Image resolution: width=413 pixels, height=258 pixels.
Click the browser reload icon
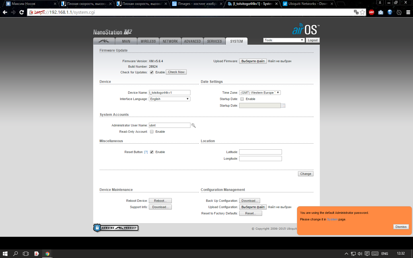pyautogui.click(x=22, y=12)
